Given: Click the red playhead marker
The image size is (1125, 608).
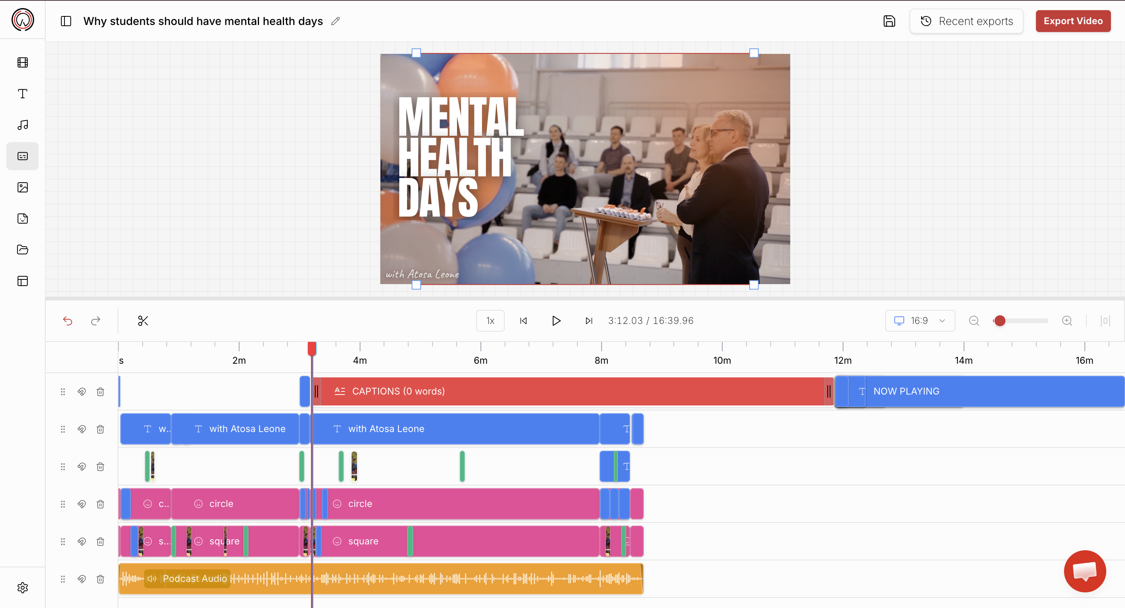Looking at the screenshot, I should [312, 348].
